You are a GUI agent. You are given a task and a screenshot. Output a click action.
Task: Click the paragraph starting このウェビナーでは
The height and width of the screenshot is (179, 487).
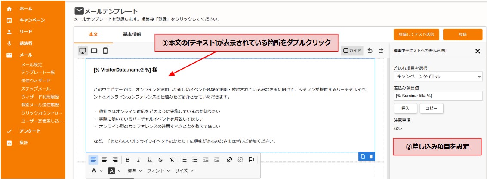point(230,93)
